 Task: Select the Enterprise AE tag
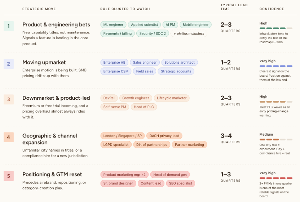[x=114, y=62]
